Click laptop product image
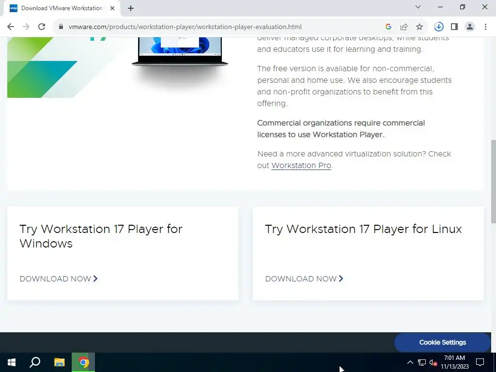Image resolution: width=496 pixels, height=372 pixels. coord(180,51)
